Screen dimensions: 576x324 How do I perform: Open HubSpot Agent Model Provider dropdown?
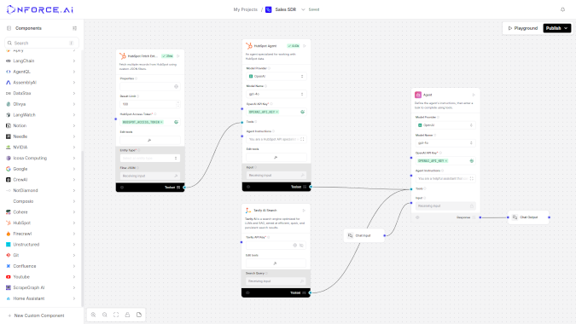point(276,77)
